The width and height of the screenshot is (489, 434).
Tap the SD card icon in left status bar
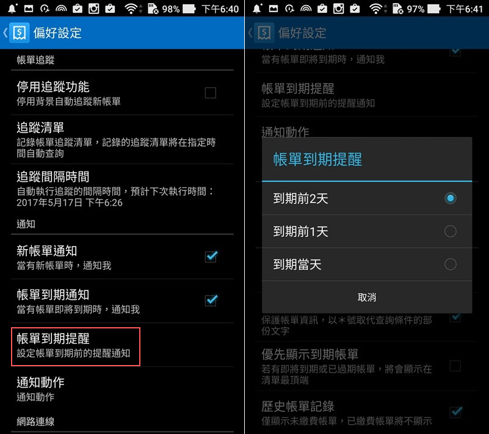(153, 9)
